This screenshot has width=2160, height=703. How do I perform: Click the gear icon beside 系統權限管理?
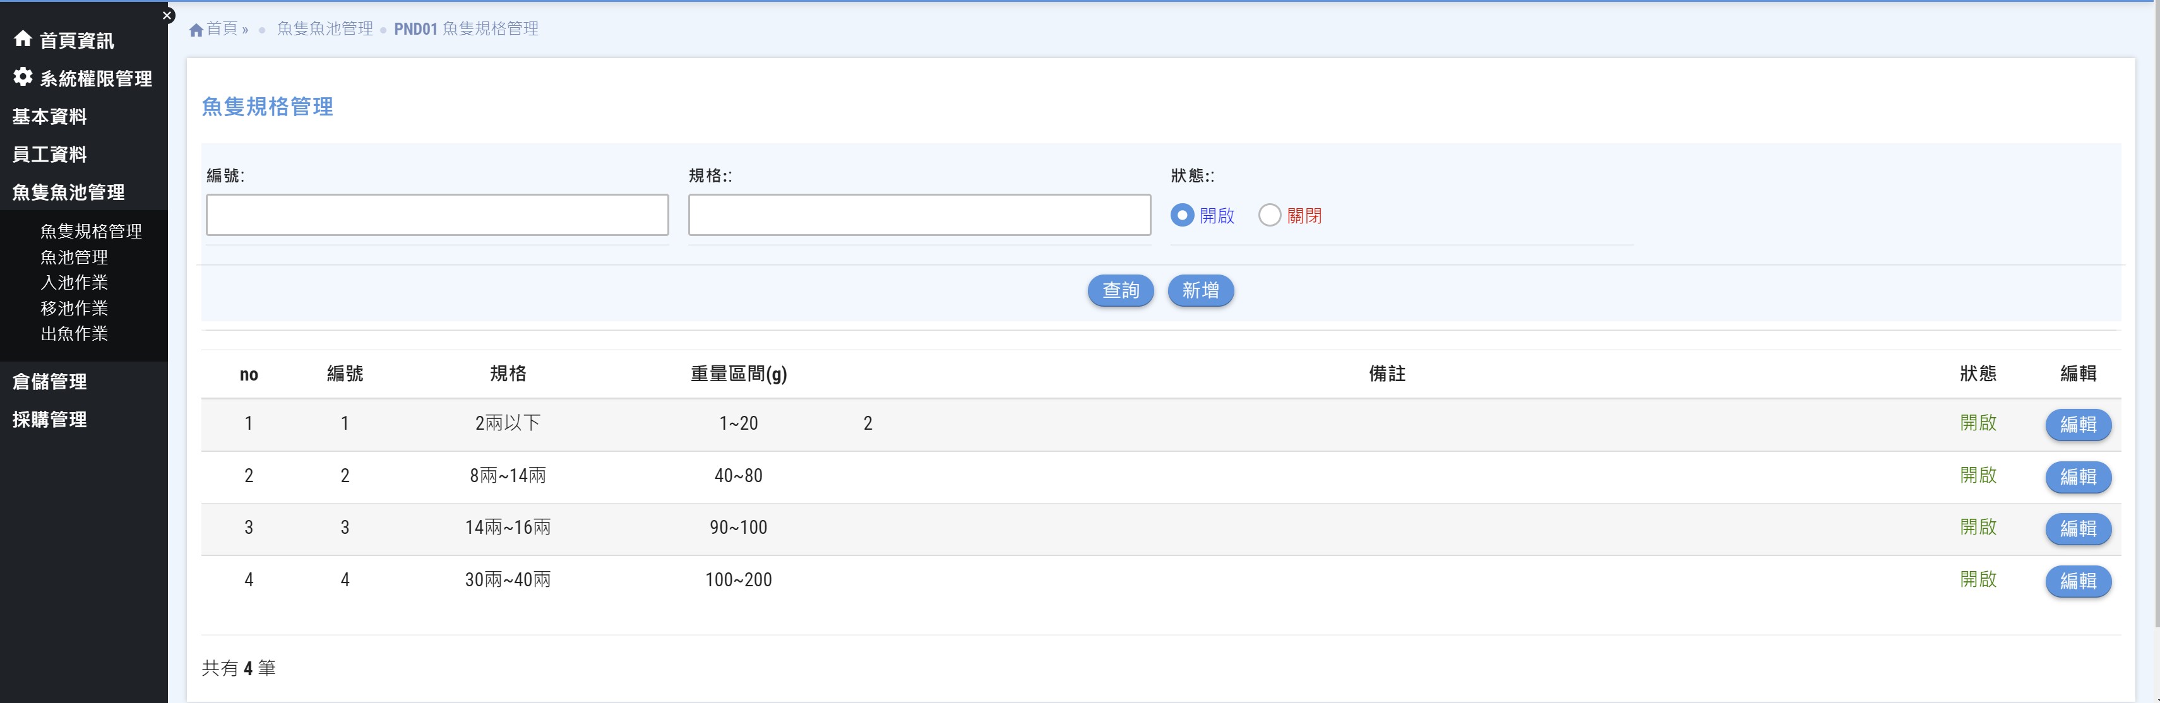point(23,77)
